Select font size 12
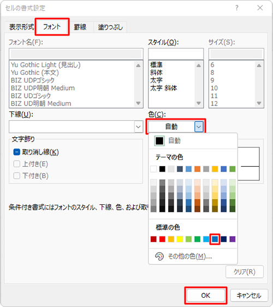 pyautogui.click(x=214, y=103)
